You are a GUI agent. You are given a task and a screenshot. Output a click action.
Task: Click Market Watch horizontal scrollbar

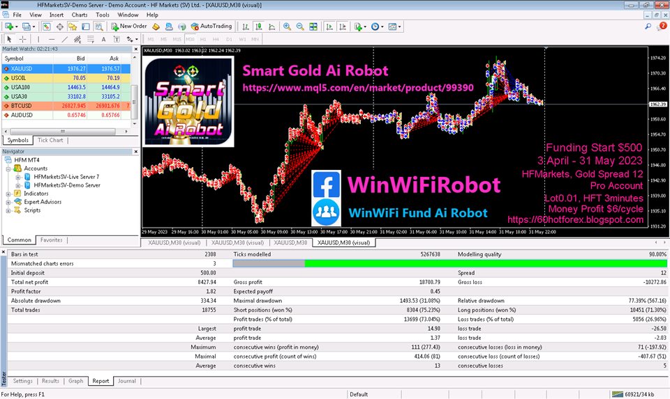point(62,132)
